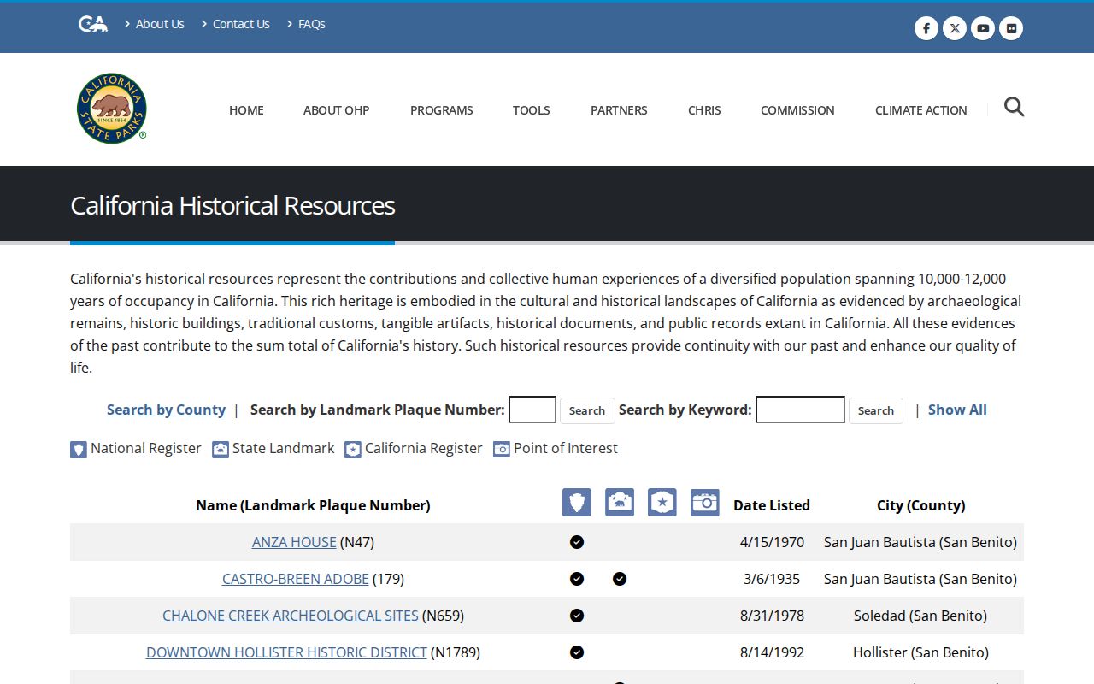The height and width of the screenshot is (684, 1094).
Task: Open the PROGRAMS menu
Action: (x=442, y=110)
